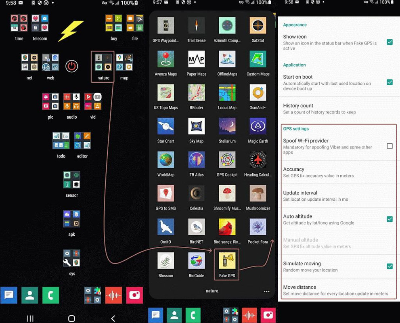
Task: Launch Trail Sense compass app
Action: (196, 25)
